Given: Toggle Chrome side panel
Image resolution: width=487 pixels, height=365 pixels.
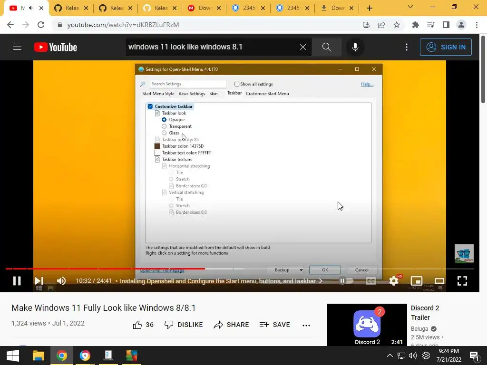Looking at the screenshot, I should point(446,25).
